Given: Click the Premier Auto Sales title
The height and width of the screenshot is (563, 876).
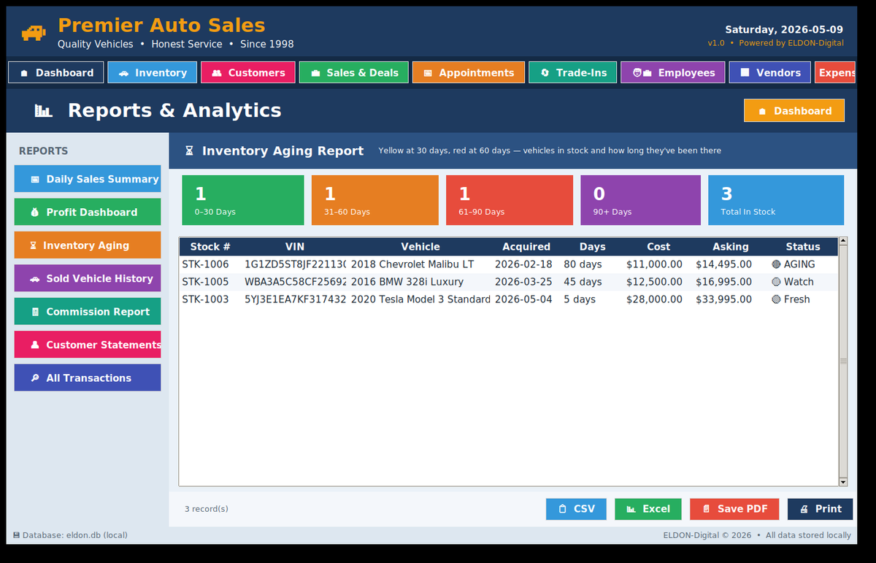Looking at the screenshot, I should click(x=161, y=25).
